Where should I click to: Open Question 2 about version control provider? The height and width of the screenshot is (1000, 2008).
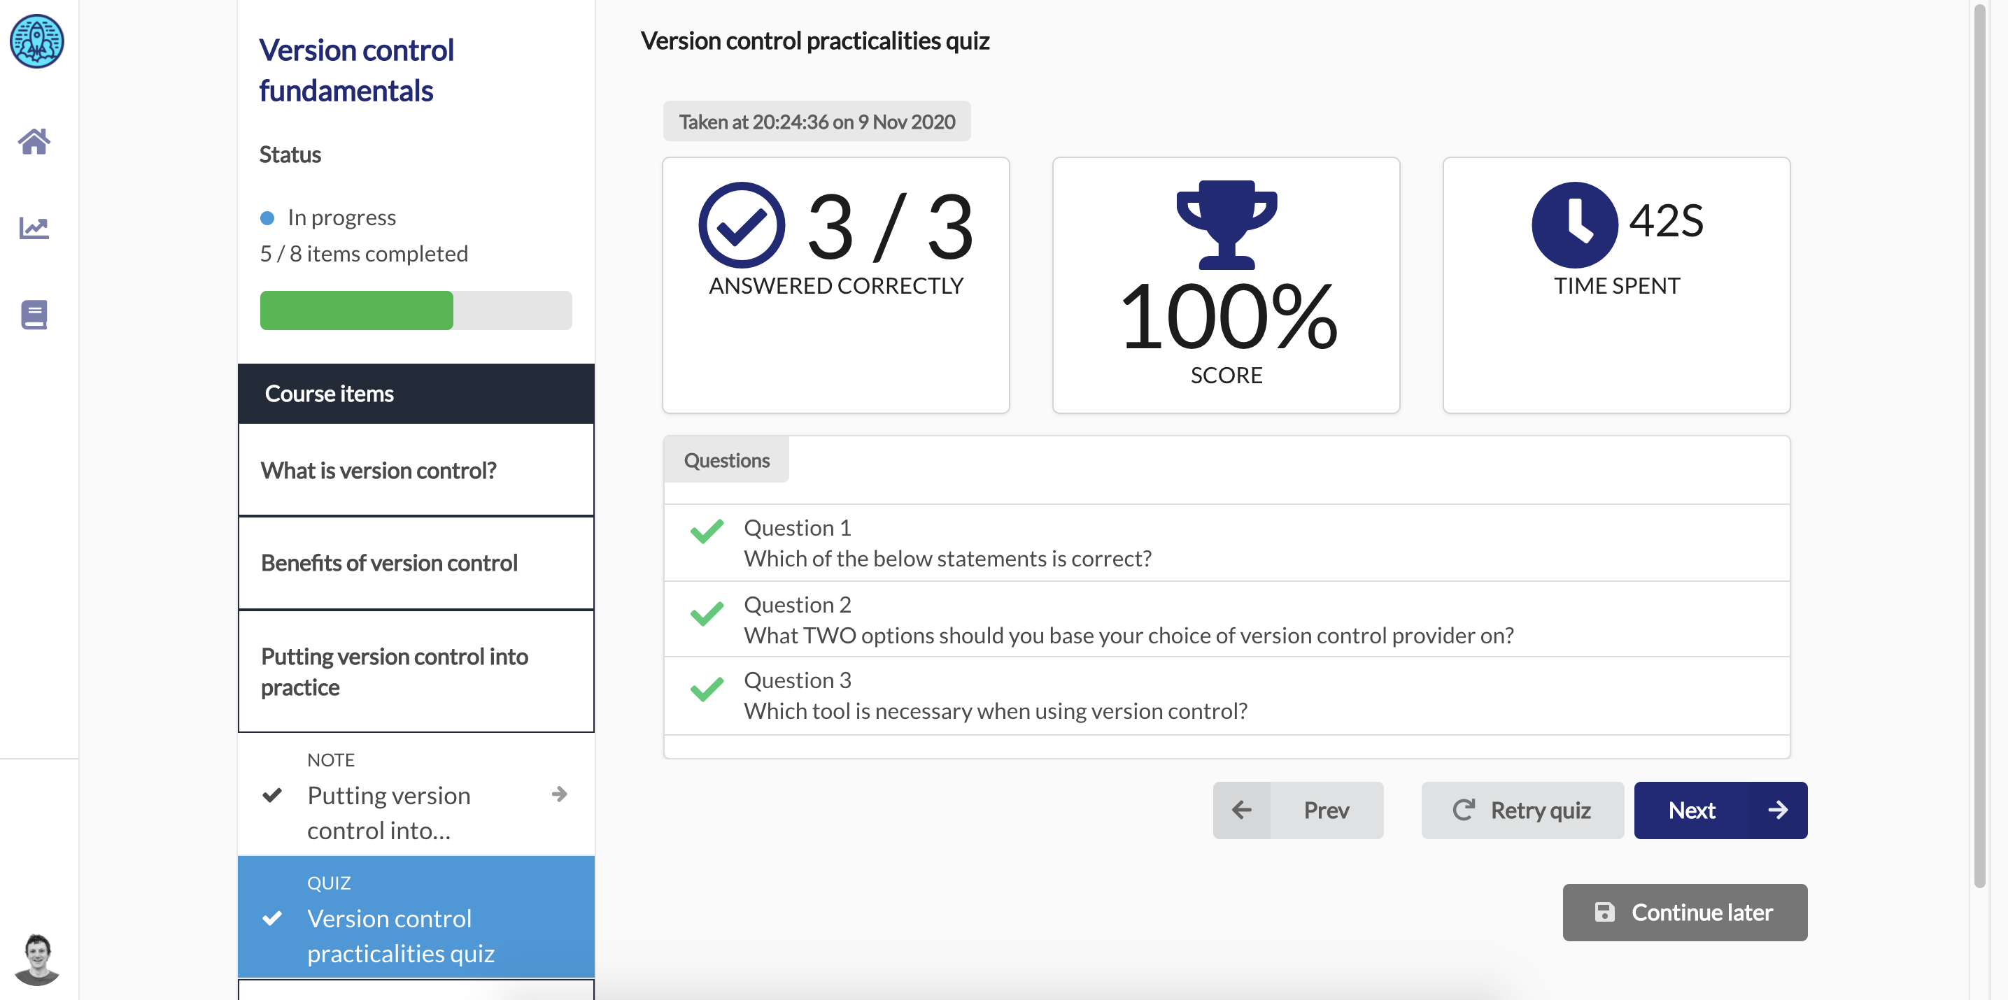tap(1226, 619)
